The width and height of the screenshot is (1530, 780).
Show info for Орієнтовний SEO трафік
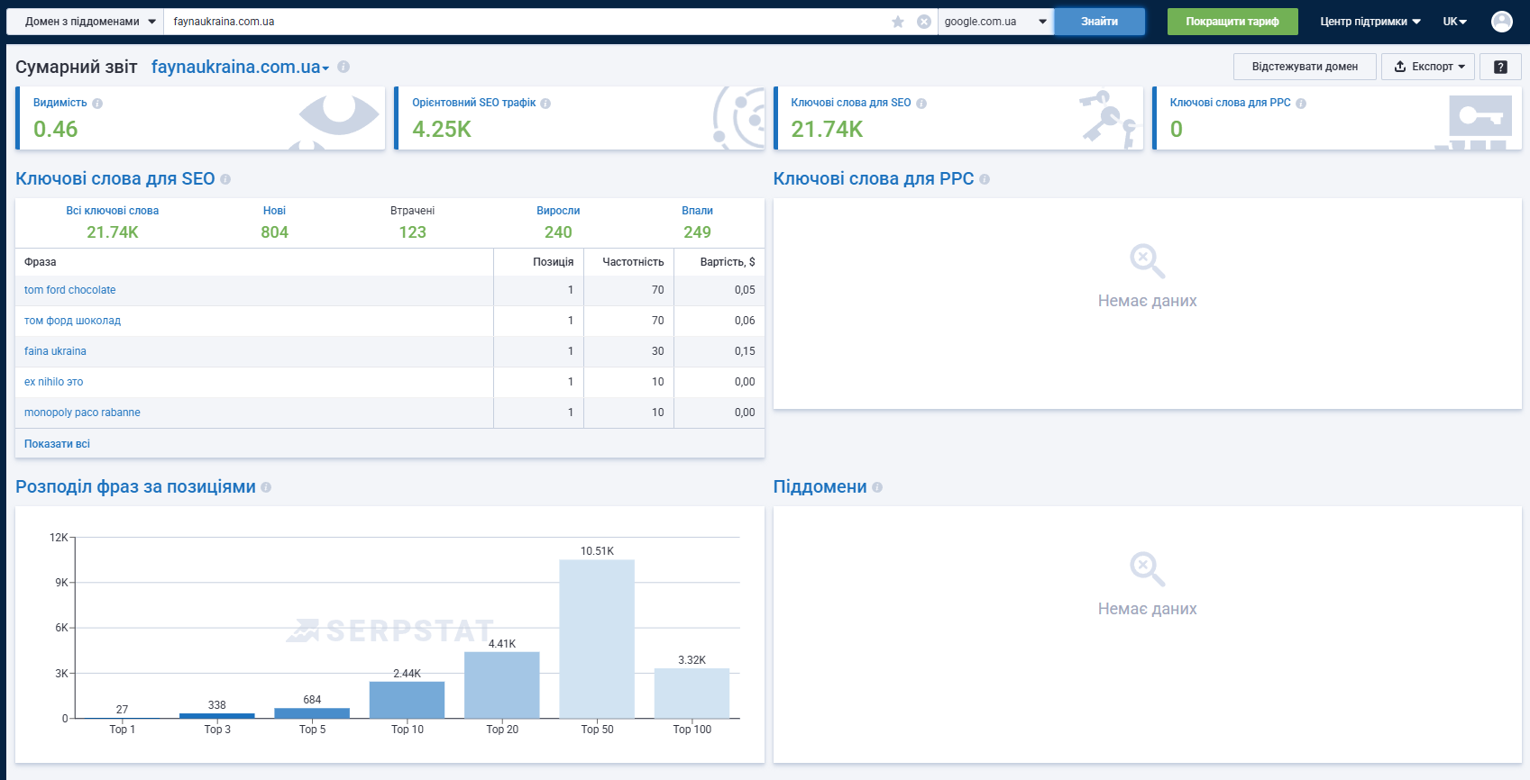545,104
